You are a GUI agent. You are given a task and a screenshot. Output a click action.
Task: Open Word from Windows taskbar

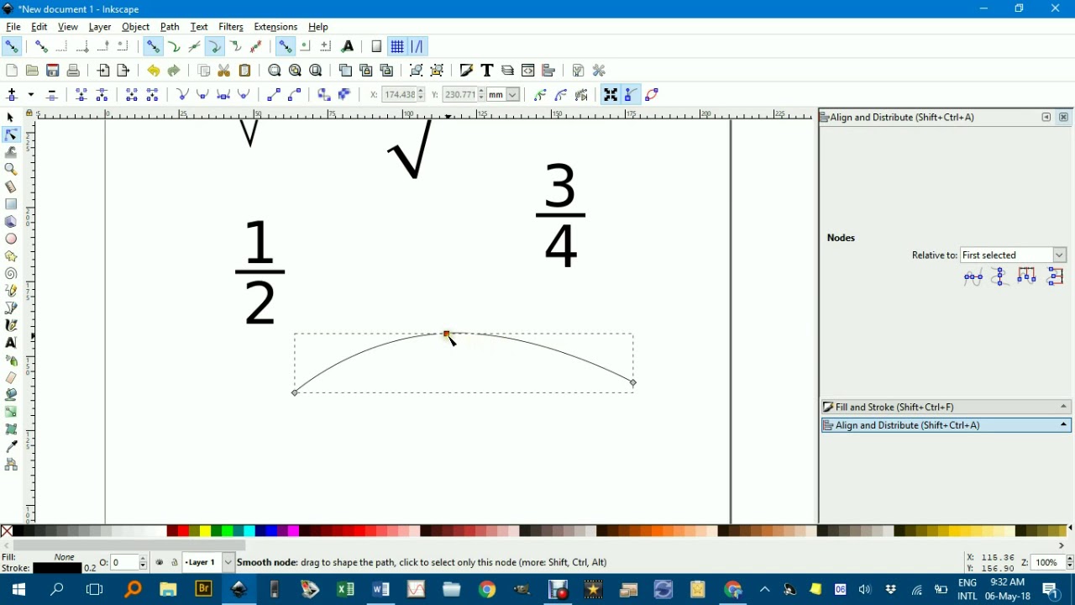[x=380, y=590]
